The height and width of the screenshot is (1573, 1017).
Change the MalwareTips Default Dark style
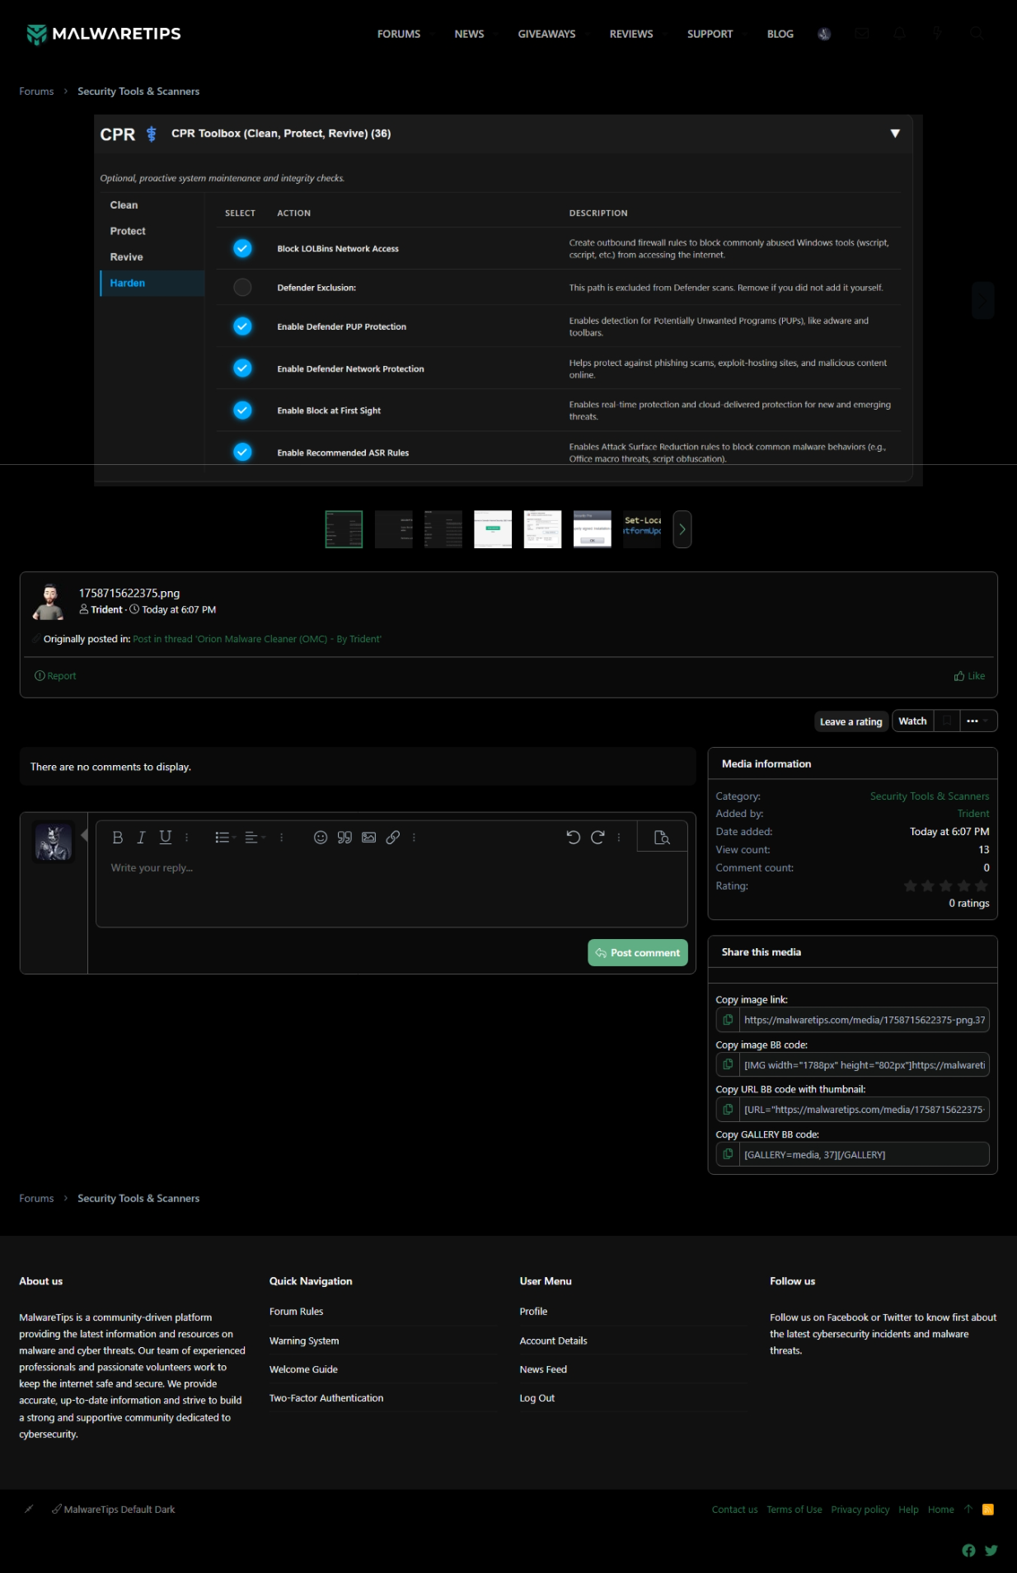point(114,1510)
